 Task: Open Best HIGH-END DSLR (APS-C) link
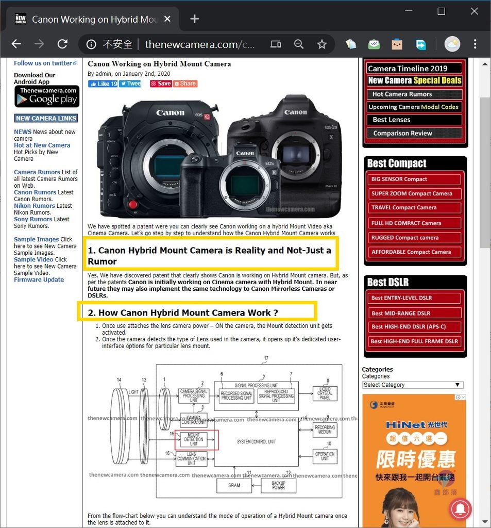click(x=414, y=326)
